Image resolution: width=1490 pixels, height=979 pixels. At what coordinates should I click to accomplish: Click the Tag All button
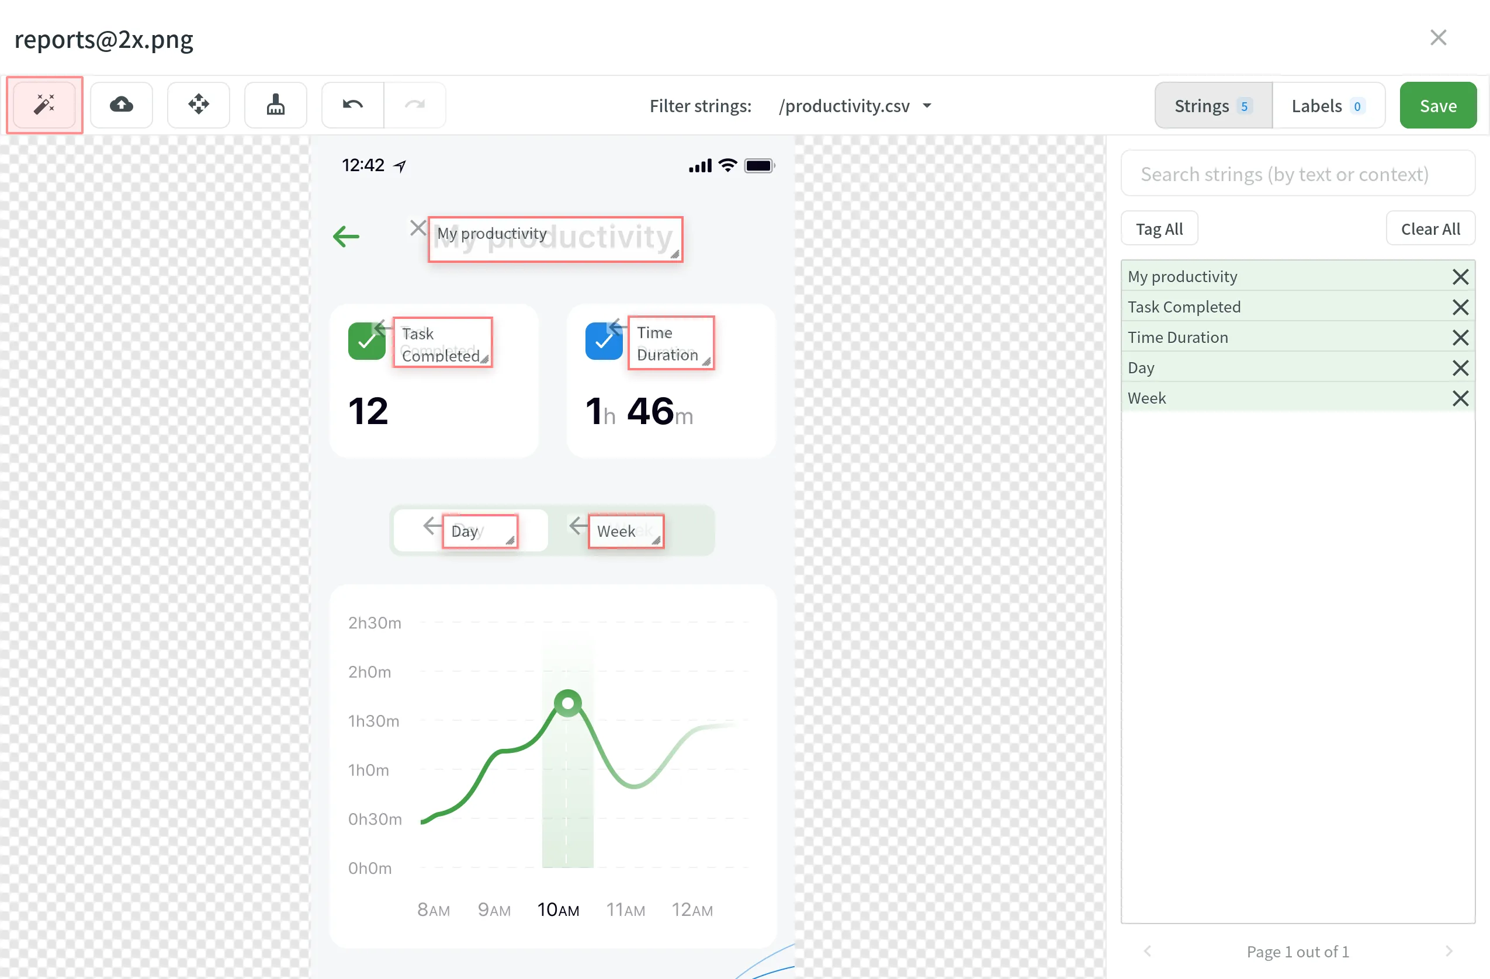pyautogui.click(x=1161, y=228)
